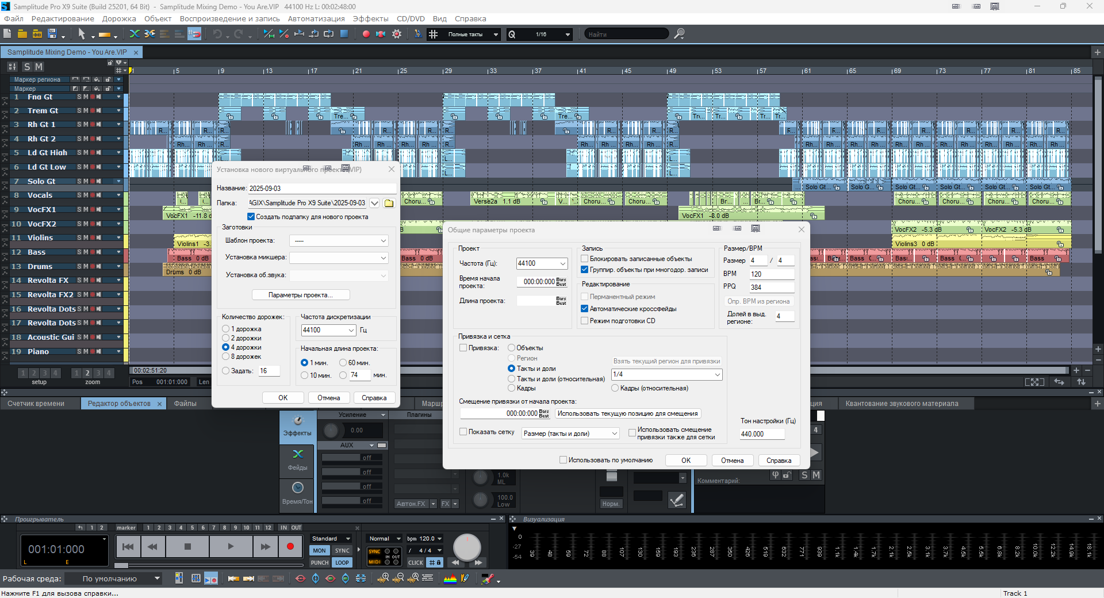The width and height of the screenshot is (1104, 598).
Task: Toggle Автоматические кроссфейды checkbox
Action: (x=585, y=309)
